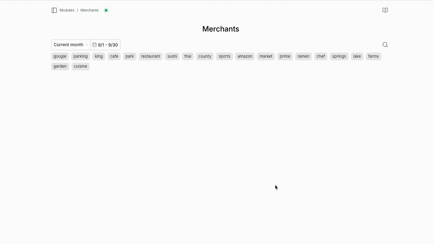
Task: Click Merchants in the breadcrumb trail
Action: click(89, 10)
